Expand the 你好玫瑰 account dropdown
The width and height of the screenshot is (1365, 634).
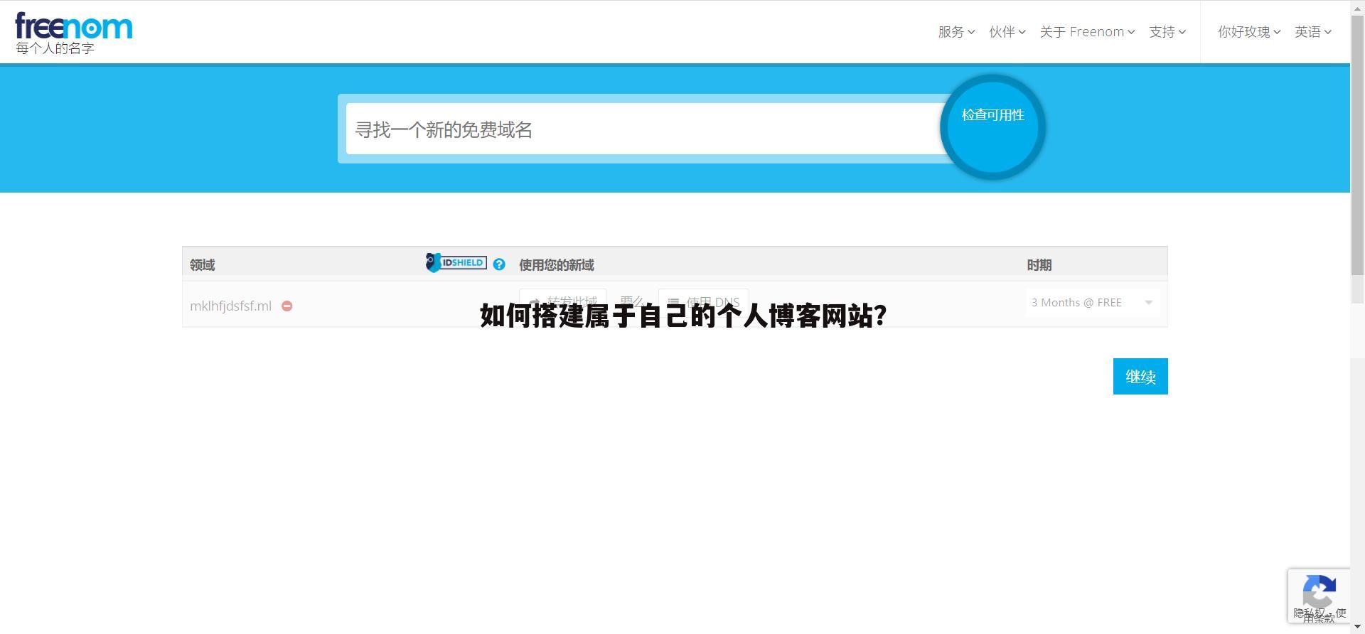click(x=1249, y=32)
